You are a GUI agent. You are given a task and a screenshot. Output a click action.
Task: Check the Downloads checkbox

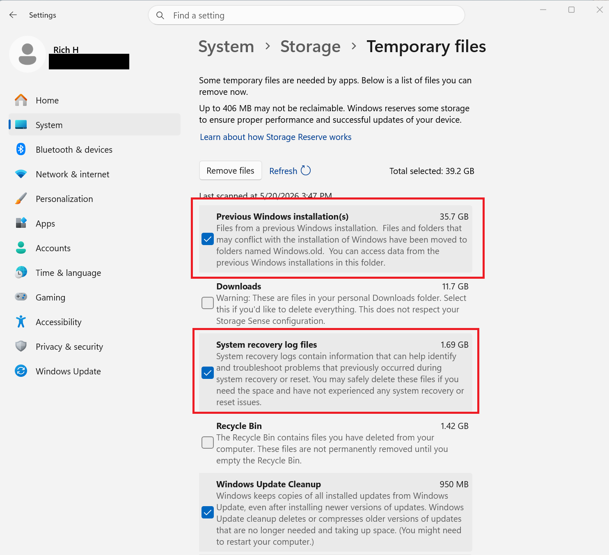click(208, 303)
